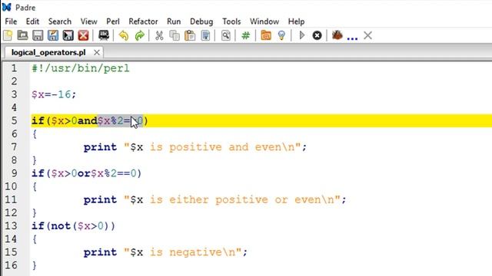Open Find with the magnifier icon
The image size is (492, 276).
tap(225, 35)
